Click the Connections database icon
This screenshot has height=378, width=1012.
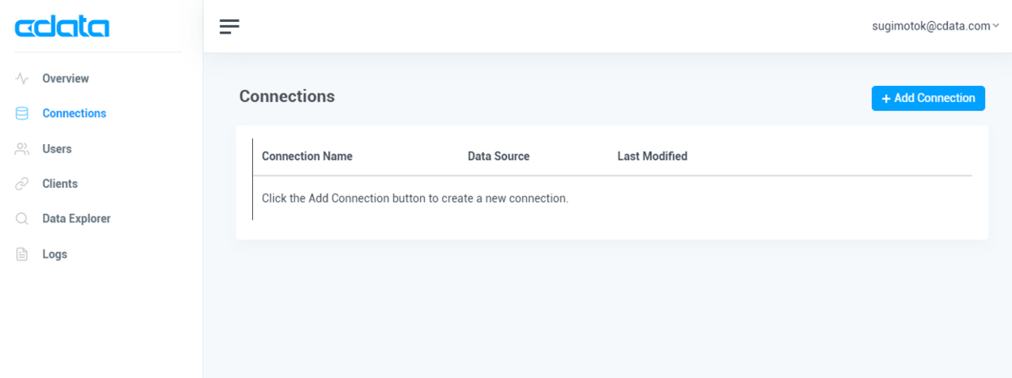click(22, 114)
